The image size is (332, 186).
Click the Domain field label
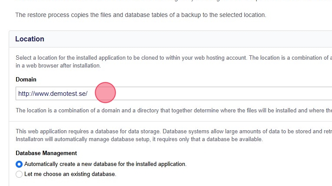[x=26, y=79]
